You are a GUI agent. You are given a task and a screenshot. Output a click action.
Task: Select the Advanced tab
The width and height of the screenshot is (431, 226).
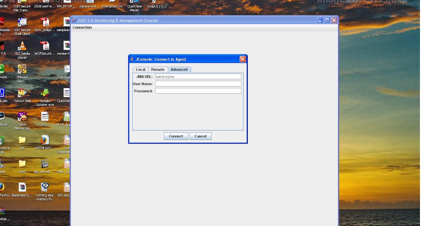179,70
